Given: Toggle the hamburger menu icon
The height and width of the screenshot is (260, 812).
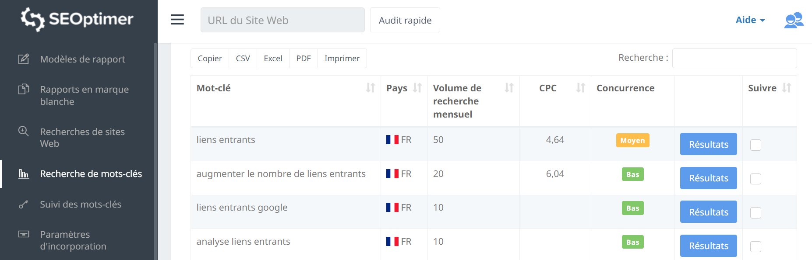Looking at the screenshot, I should coord(177,20).
